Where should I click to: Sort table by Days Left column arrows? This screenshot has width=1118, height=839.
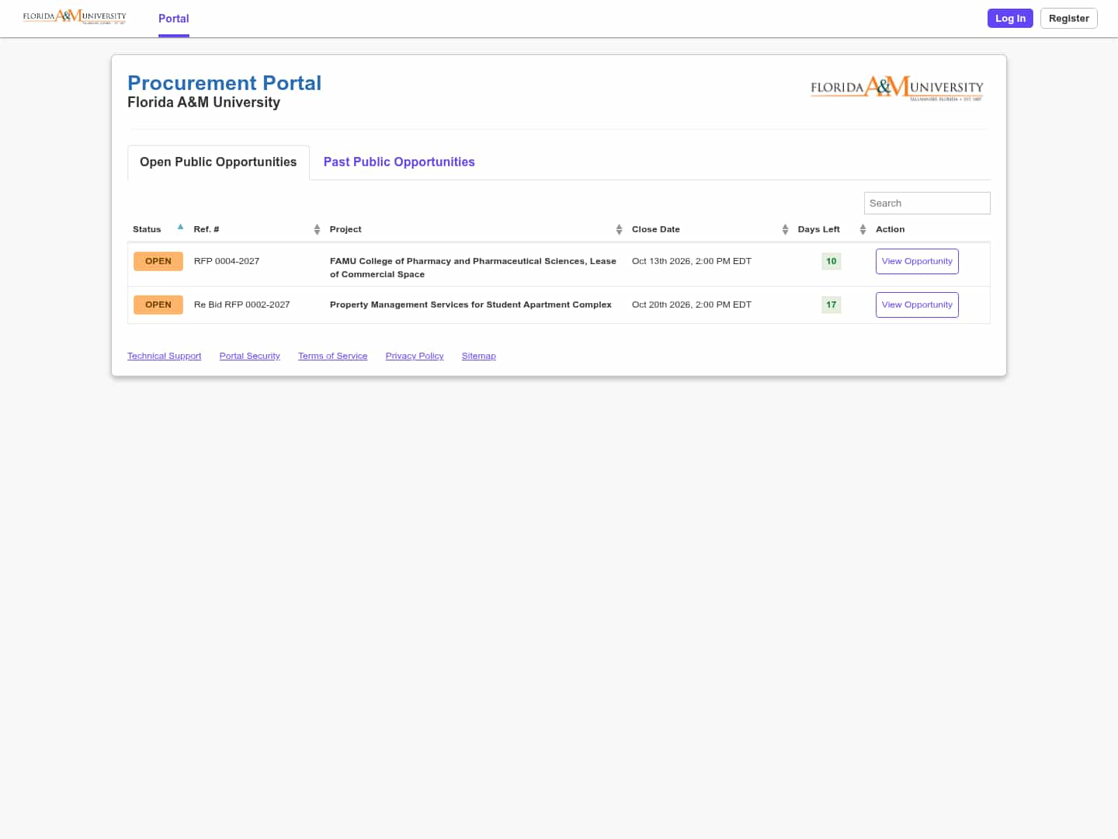point(863,229)
